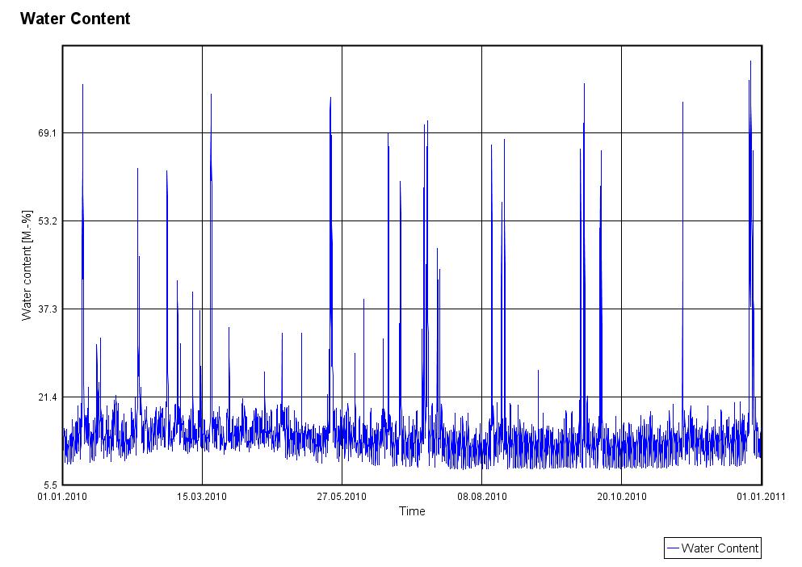The width and height of the screenshot is (802, 567).
Task: Select the 37.3 y-axis tick value
Action: [46, 309]
